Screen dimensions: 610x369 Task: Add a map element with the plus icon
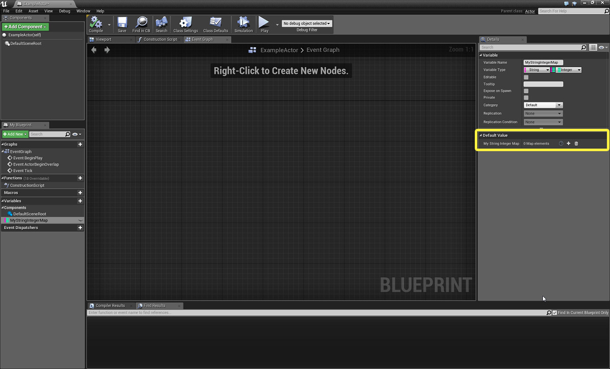(x=568, y=144)
